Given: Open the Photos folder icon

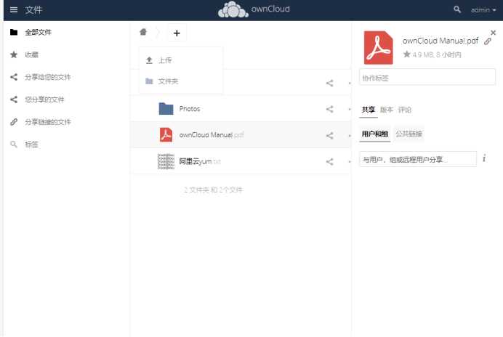Looking at the screenshot, I should tap(166, 109).
